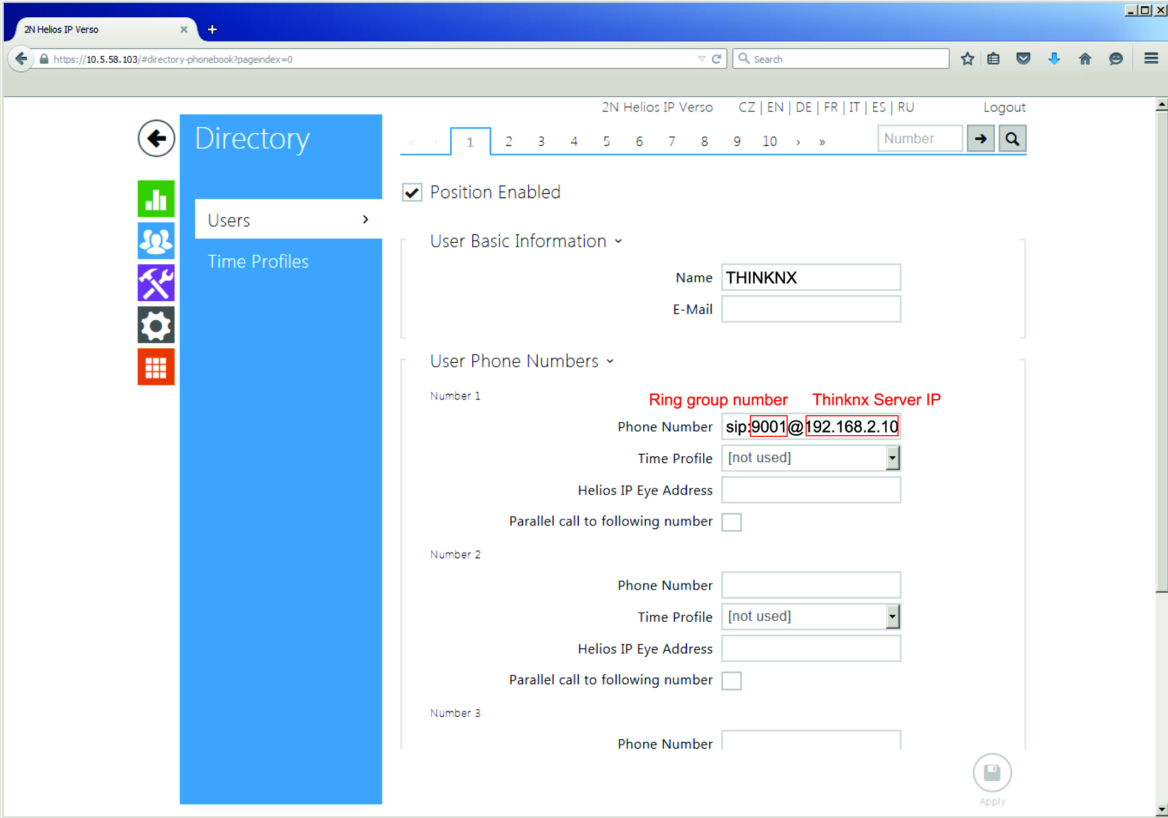Open the System gear icon
1168x818 pixels.
click(156, 325)
